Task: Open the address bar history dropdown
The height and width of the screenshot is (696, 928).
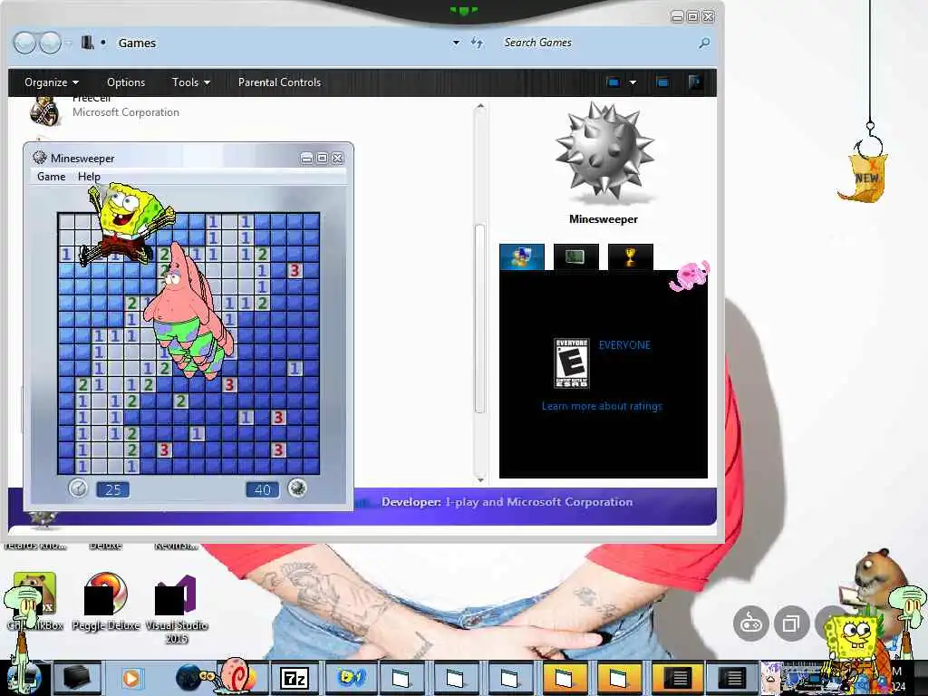Action: pyautogui.click(x=456, y=43)
